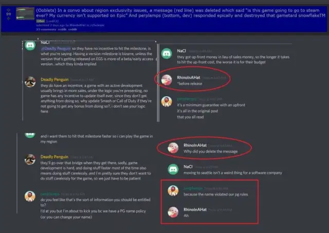Click RhinoInAHat username above 'Why did you delete'
Screen dimensions: 329x233
(195, 145)
